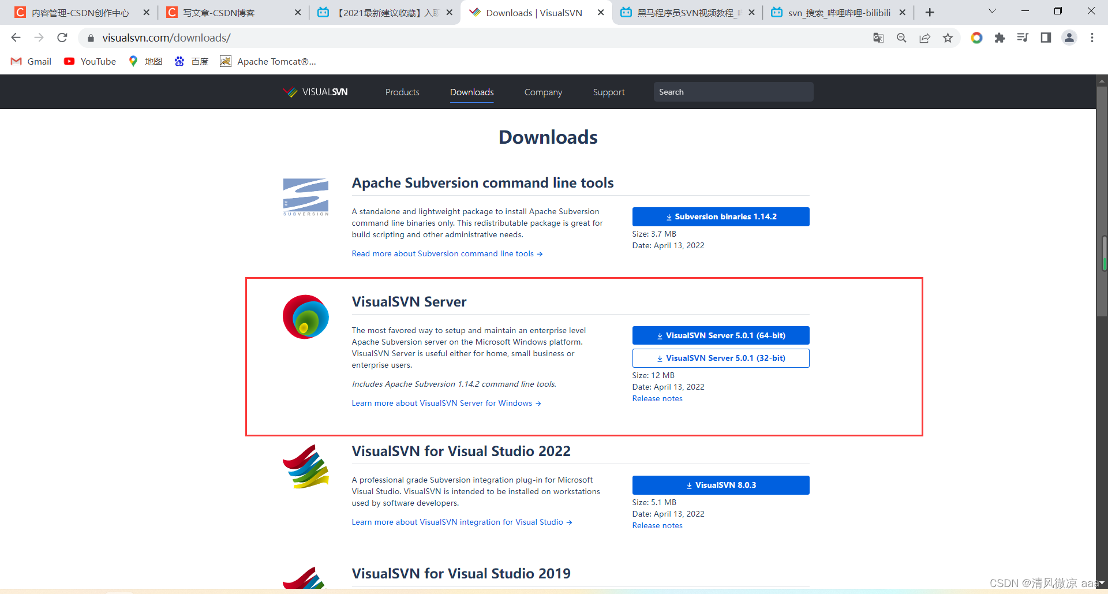Screen dimensions: 1108x594
Task: Learn more about VisualSVN Server for Windows
Action: pos(447,403)
